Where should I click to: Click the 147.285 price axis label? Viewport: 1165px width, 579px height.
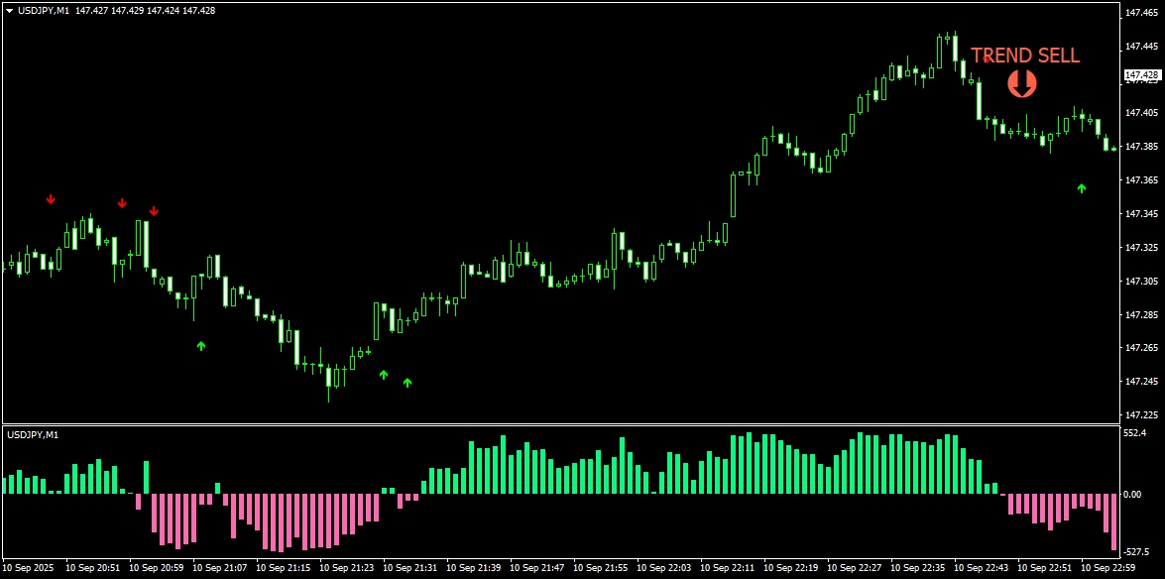click(x=1142, y=314)
